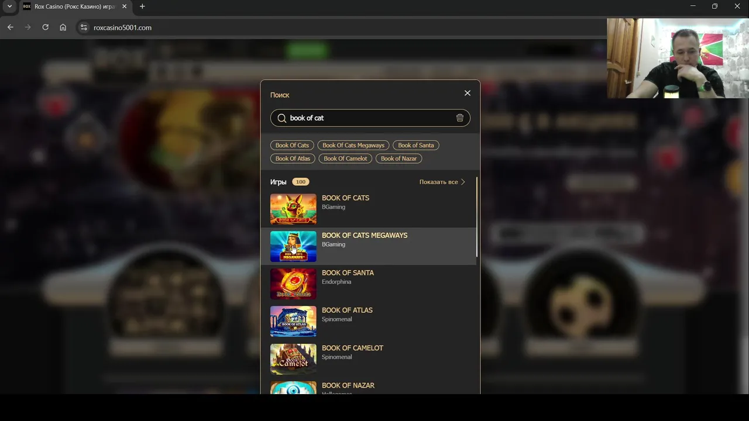Click the magnifier icon in search field

(x=281, y=118)
